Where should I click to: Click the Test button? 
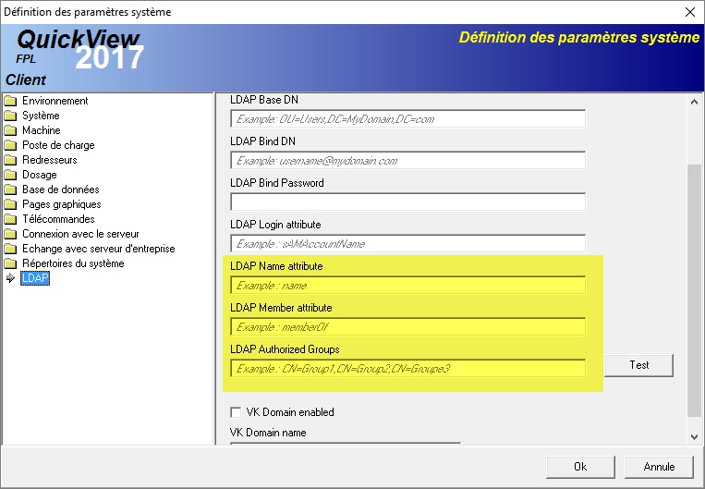[638, 365]
